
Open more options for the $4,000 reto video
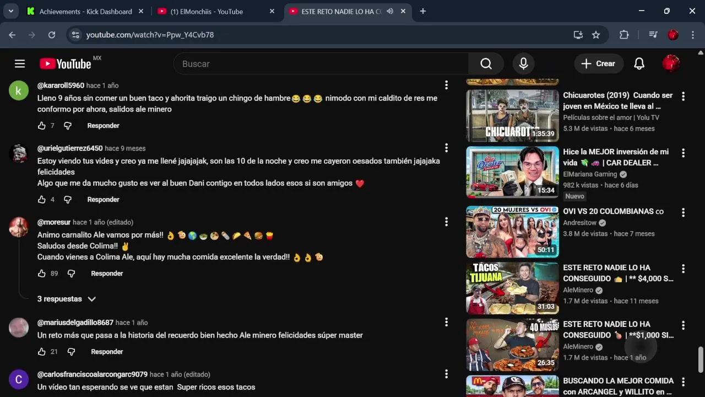point(683,269)
